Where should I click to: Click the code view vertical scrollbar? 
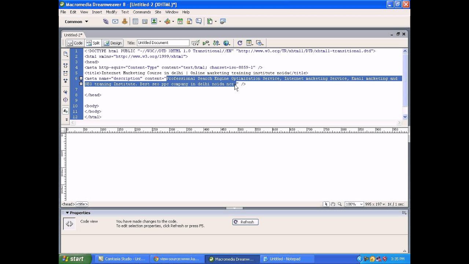click(x=405, y=84)
